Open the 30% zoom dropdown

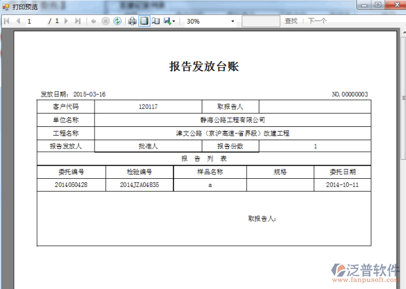pos(233,21)
